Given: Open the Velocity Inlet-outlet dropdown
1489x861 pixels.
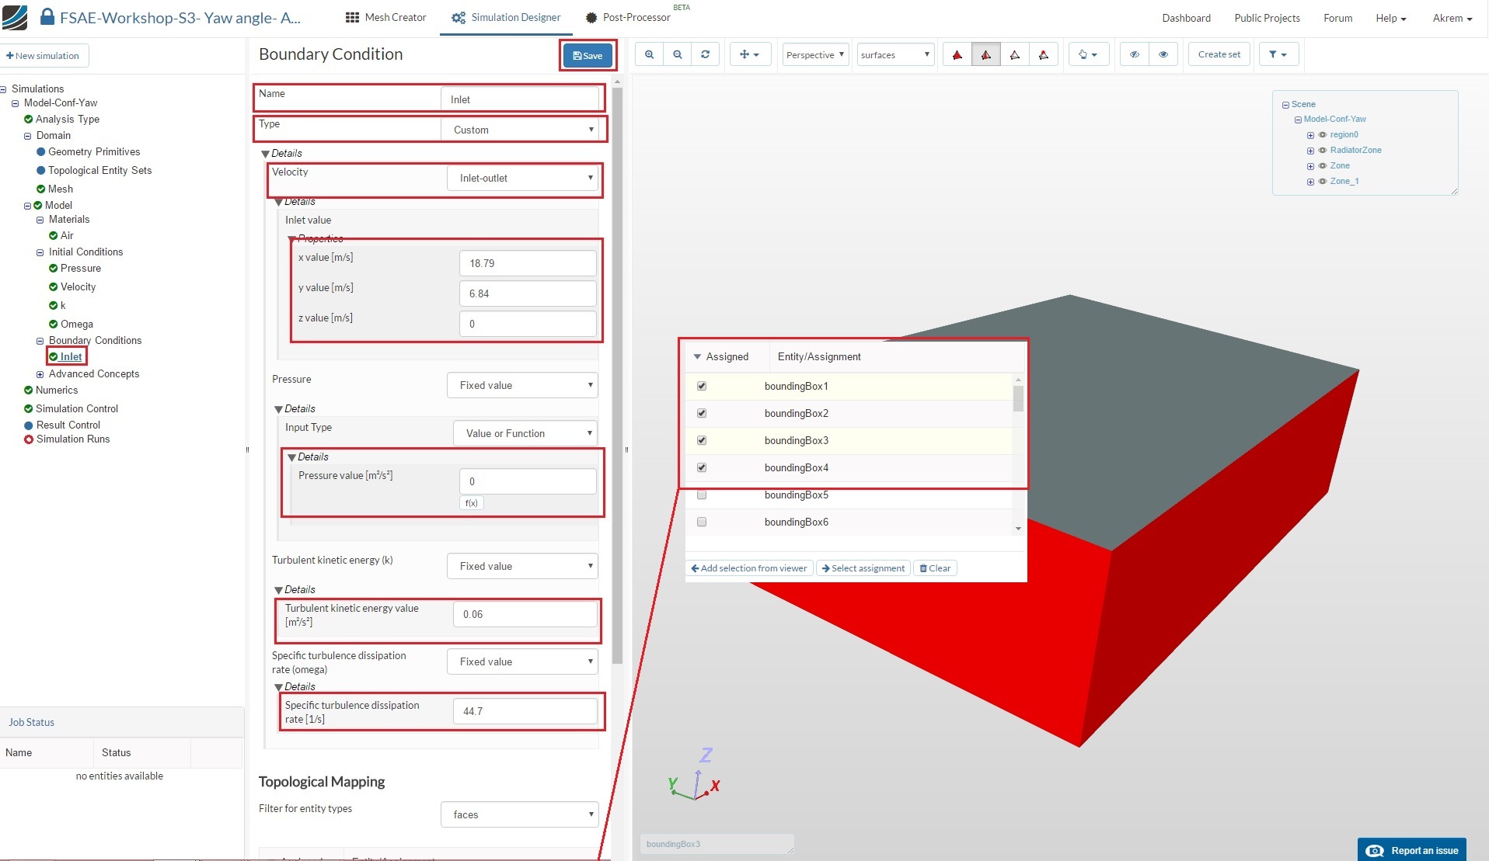Looking at the screenshot, I should [x=522, y=178].
